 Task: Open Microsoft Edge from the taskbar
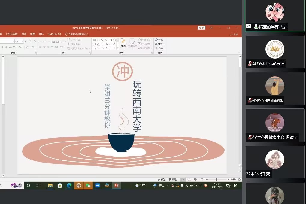[x=69, y=185]
